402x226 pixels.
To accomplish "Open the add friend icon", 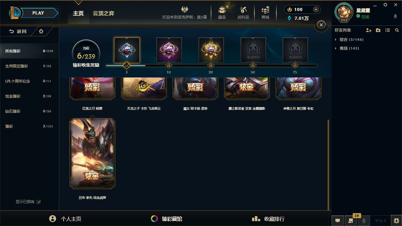I will 369,30.
